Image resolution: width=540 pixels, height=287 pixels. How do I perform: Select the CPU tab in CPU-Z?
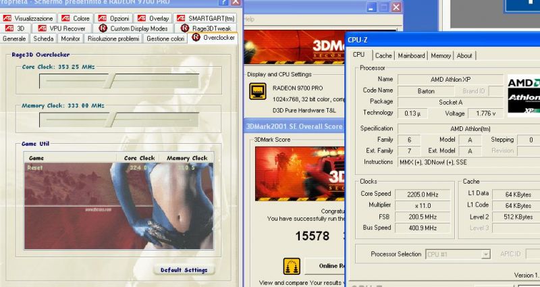[x=359, y=55]
